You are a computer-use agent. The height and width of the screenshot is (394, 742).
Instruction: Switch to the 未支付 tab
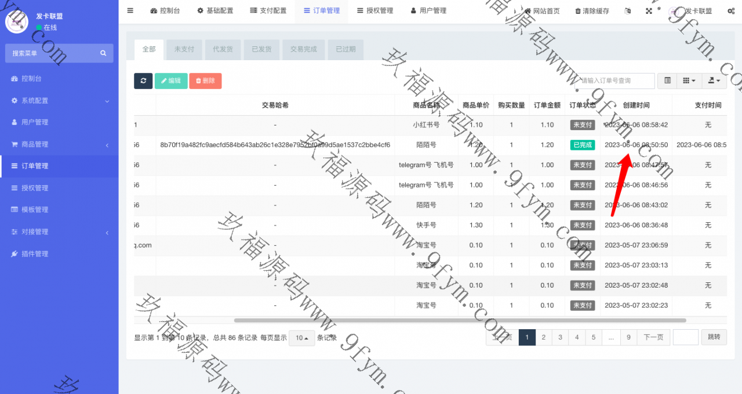[x=184, y=50]
